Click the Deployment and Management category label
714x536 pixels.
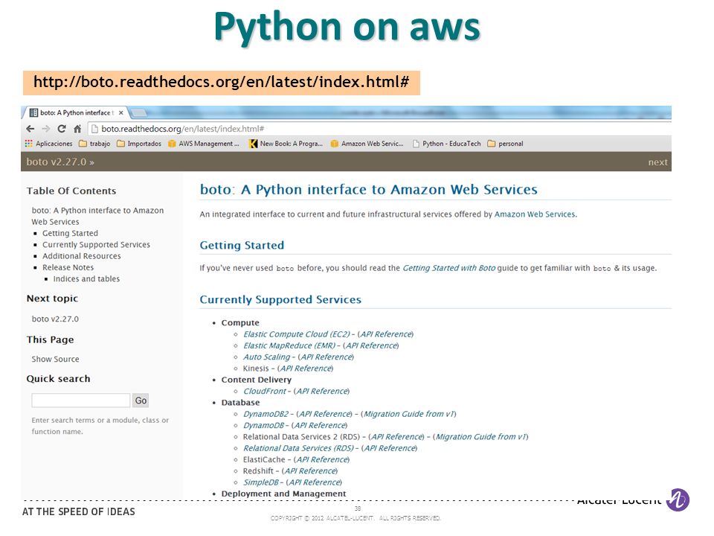[x=283, y=494]
